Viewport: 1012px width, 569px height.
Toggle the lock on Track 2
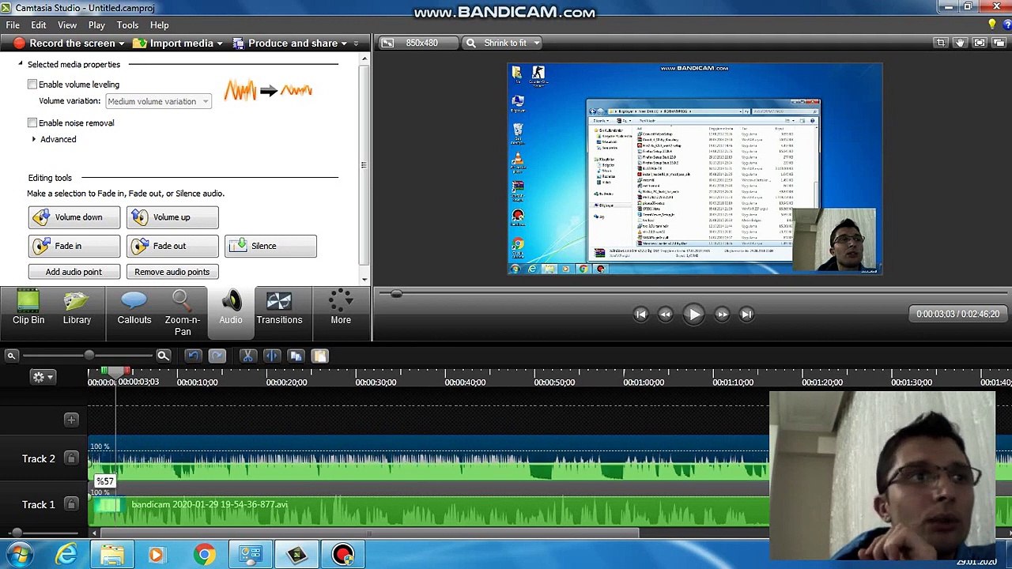[x=71, y=458]
